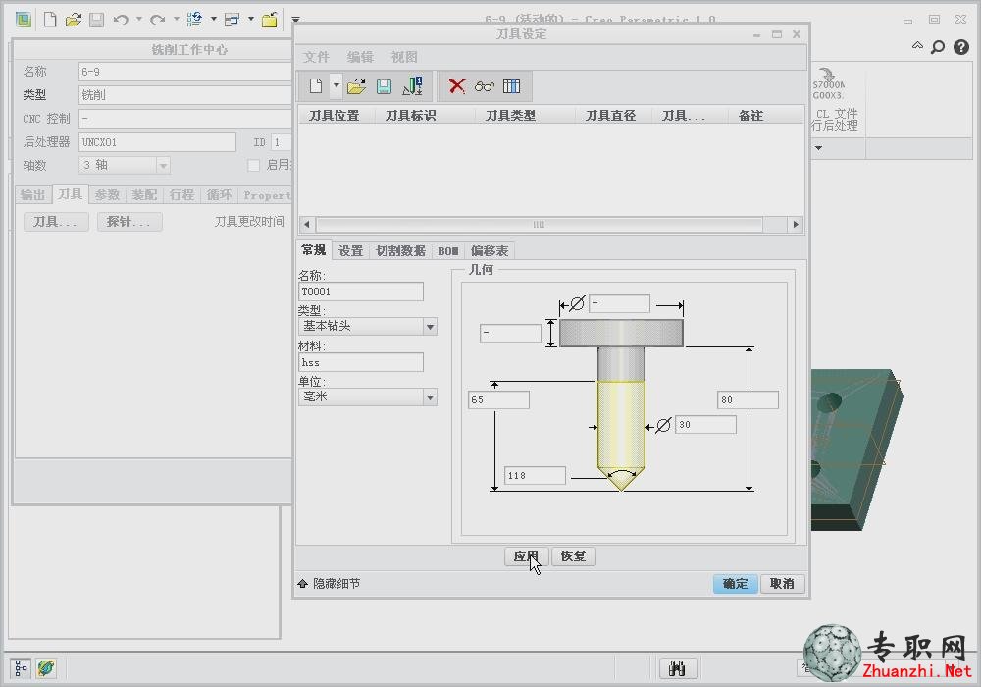Switch to the 设置 tab

tap(351, 251)
